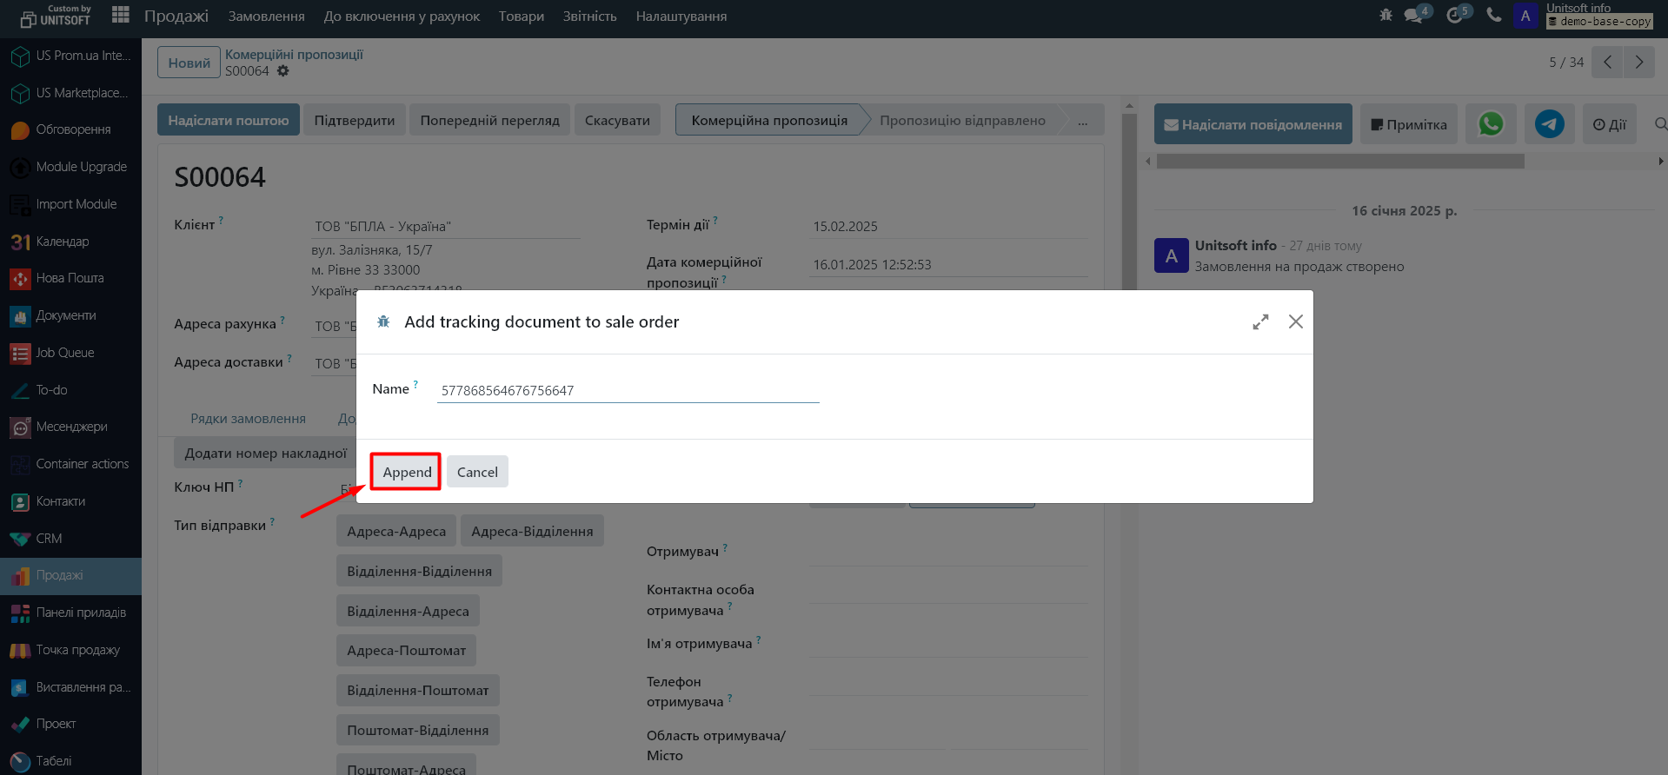This screenshot has width=1668, height=775.
Task: Select Відділення-Відділення shipment type
Action: point(419,571)
